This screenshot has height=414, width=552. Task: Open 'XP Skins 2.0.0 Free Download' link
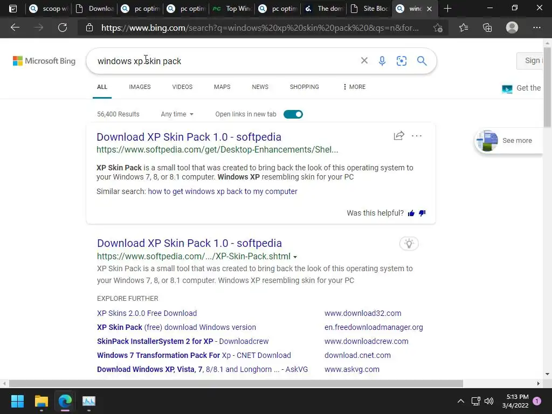147,313
